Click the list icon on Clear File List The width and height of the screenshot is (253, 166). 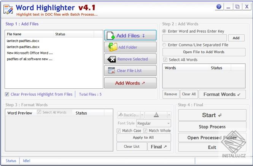coord(111,70)
